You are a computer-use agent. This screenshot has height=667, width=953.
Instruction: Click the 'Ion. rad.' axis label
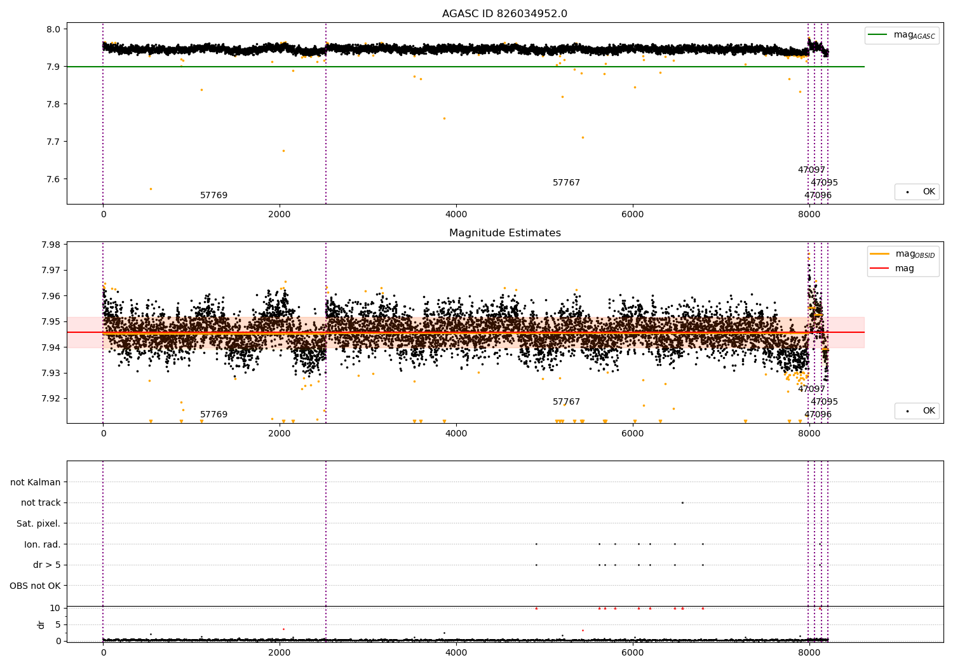tap(43, 544)
